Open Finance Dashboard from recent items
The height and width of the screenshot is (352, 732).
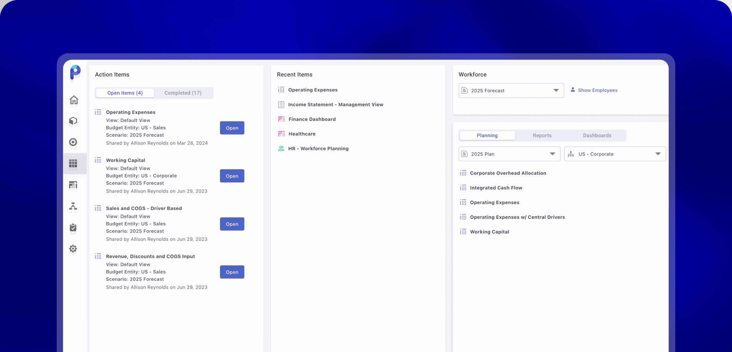coord(312,119)
